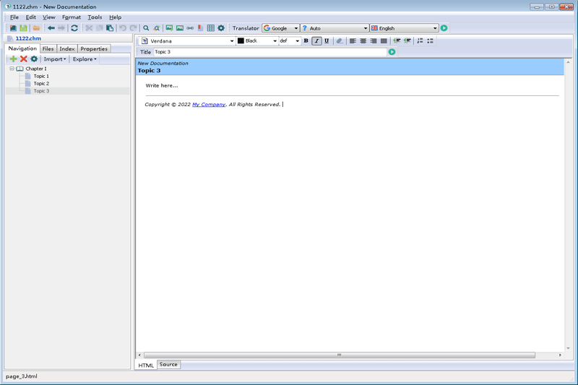Image resolution: width=578 pixels, height=385 pixels.
Task: Insert a bulleted list
Action: pyautogui.click(x=430, y=41)
